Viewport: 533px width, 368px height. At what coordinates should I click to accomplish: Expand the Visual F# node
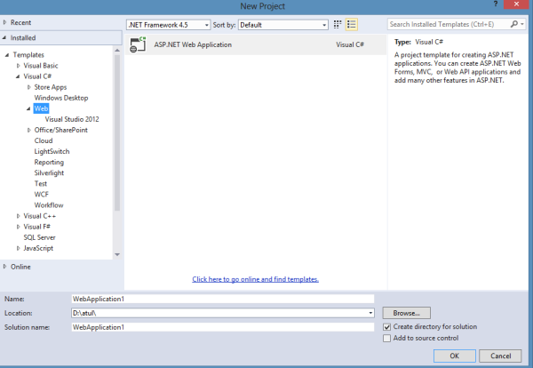(x=18, y=227)
